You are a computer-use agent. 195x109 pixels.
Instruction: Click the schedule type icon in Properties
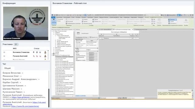coord(78,33)
